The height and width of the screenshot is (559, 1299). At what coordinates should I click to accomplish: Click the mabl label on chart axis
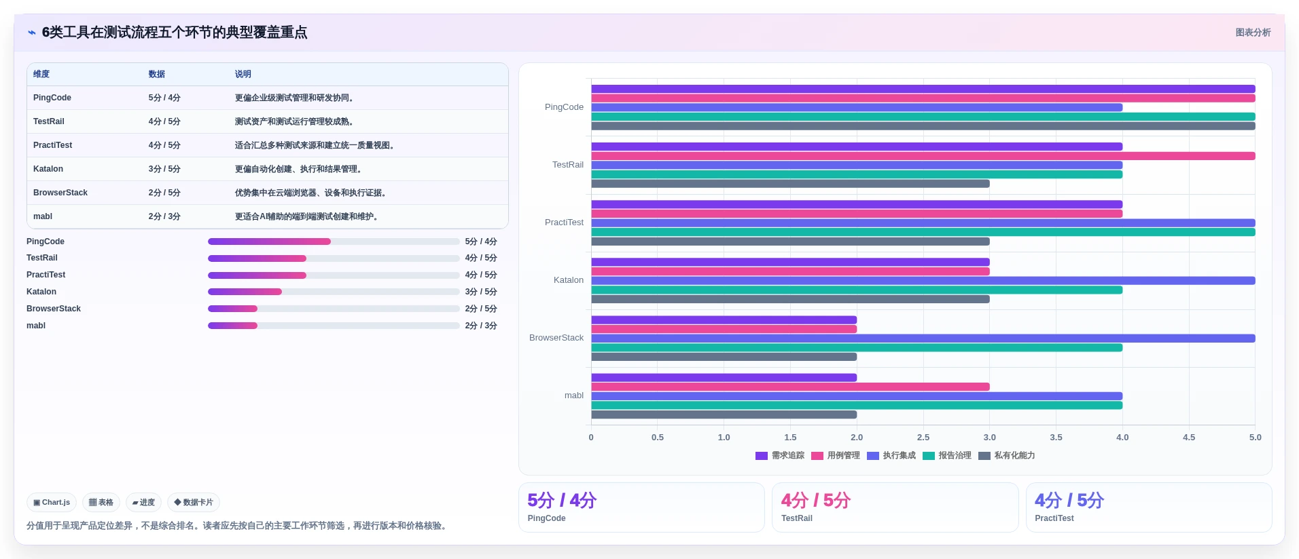(x=574, y=396)
